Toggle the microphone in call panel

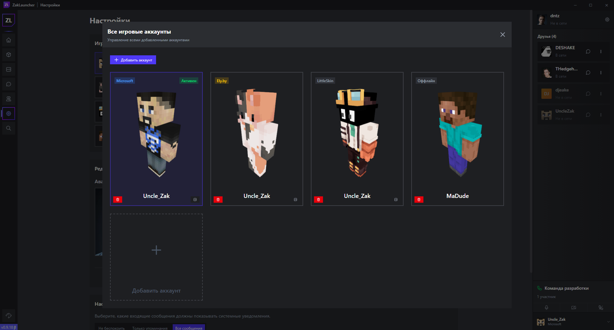click(x=547, y=308)
